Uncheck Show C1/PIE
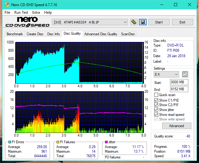 (x=156, y=100)
